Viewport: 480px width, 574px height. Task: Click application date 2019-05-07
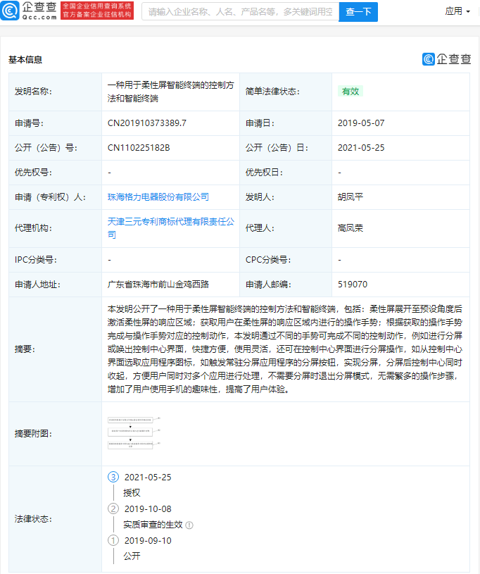point(361,123)
